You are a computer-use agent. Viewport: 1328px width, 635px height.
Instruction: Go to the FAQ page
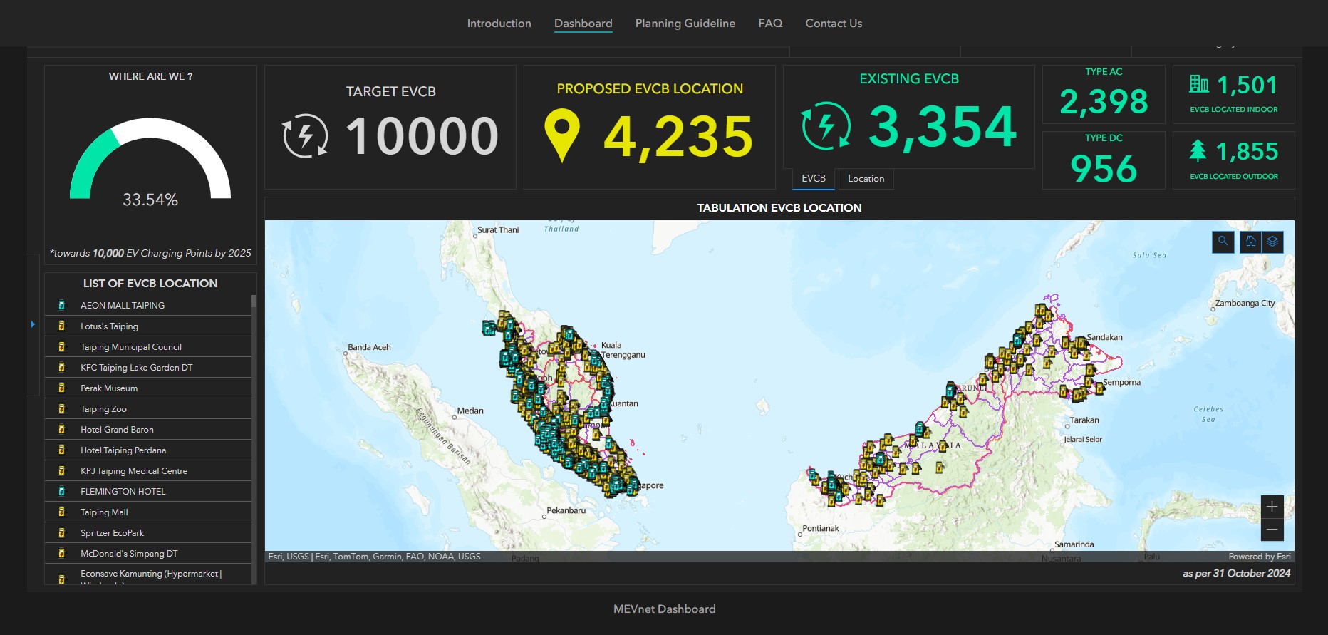pos(770,24)
